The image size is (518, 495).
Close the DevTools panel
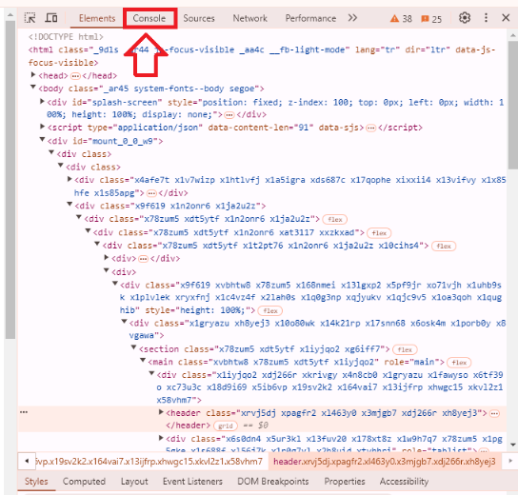click(506, 18)
